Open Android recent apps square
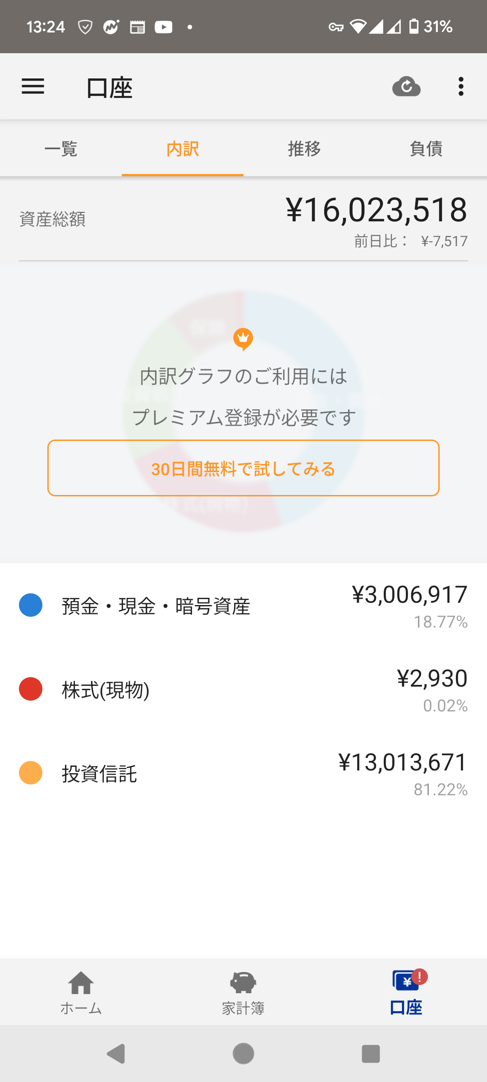The image size is (487, 1082). point(371,1054)
